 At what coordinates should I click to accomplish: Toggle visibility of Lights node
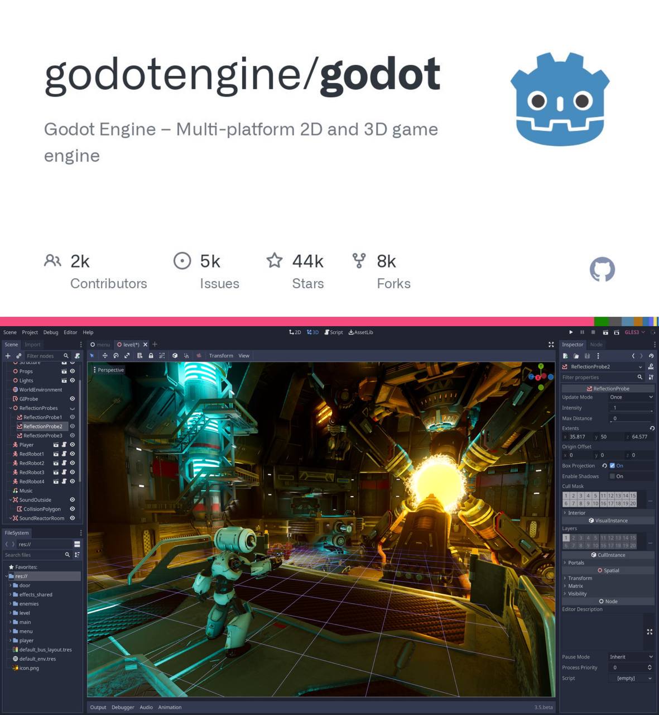point(73,380)
